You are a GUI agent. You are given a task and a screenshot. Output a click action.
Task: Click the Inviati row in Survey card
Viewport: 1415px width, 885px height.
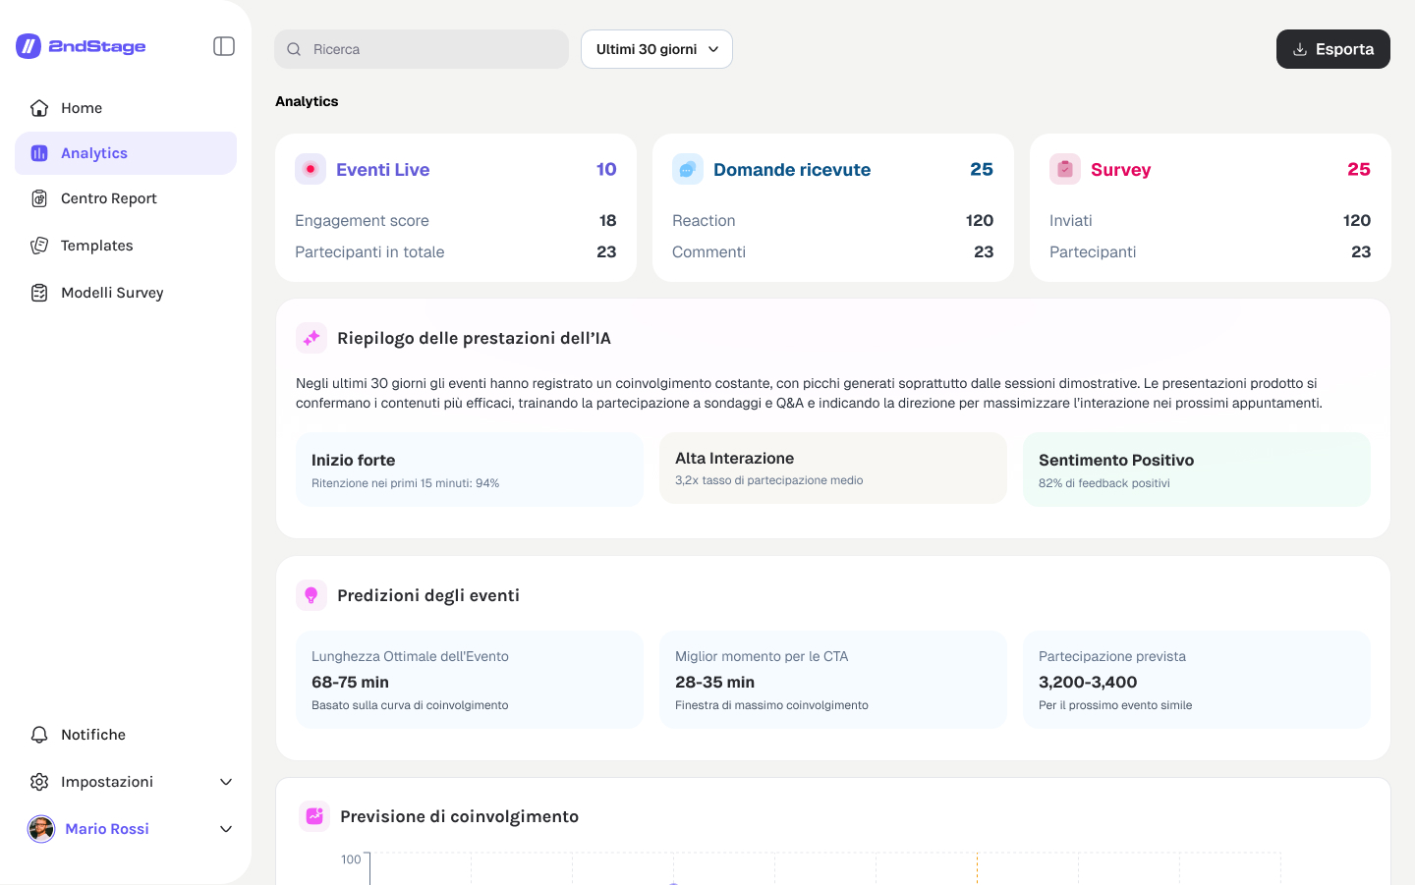click(1211, 221)
